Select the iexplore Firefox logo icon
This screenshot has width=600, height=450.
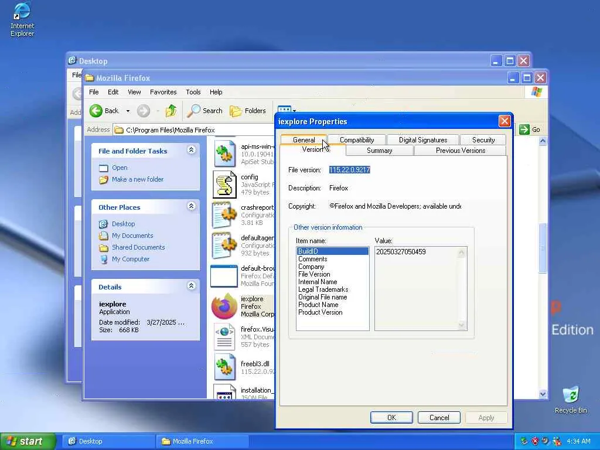tap(224, 306)
